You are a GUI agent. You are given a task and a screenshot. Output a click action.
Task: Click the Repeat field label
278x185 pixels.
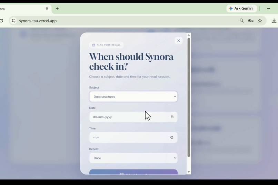click(94, 149)
